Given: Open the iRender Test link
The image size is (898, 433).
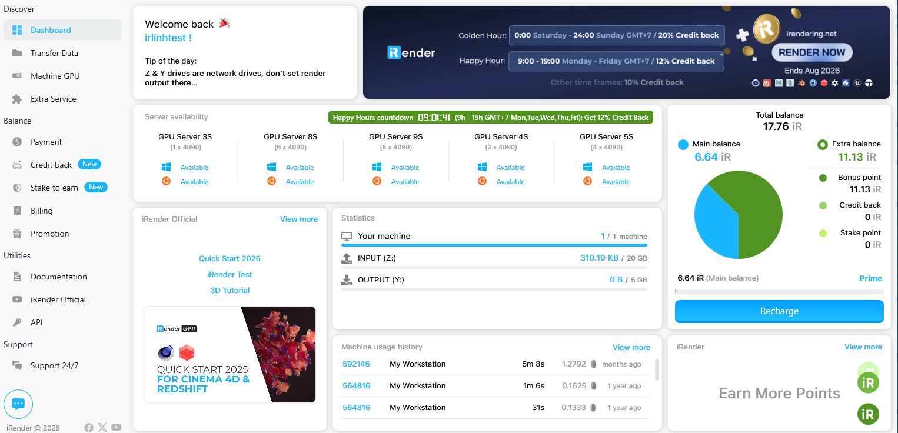Looking at the screenshot, I should 230,274.
